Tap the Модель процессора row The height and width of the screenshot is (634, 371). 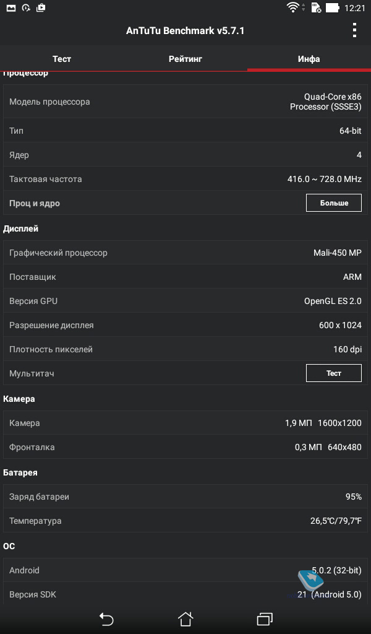coord(185,102)
